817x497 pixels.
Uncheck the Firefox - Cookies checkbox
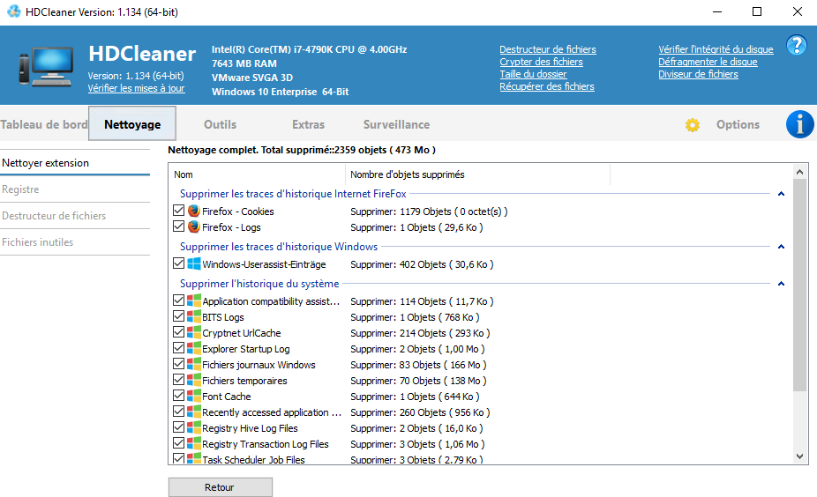point(179,211)
